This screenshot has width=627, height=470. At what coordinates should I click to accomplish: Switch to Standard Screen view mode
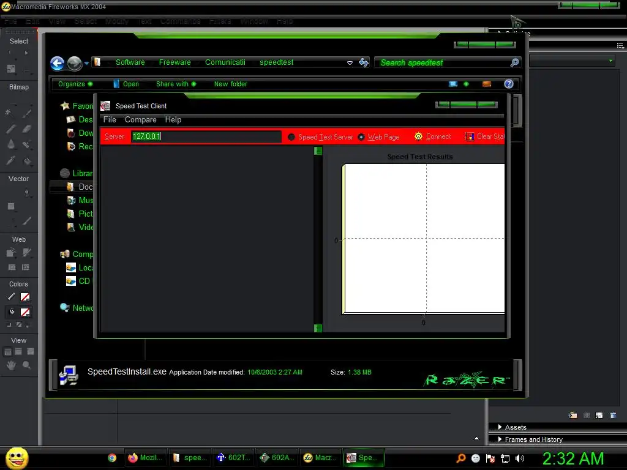click(7, 352)
